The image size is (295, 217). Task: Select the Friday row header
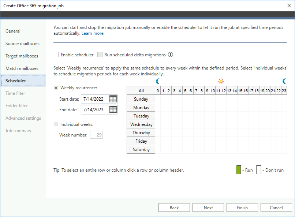coord(141,141)
